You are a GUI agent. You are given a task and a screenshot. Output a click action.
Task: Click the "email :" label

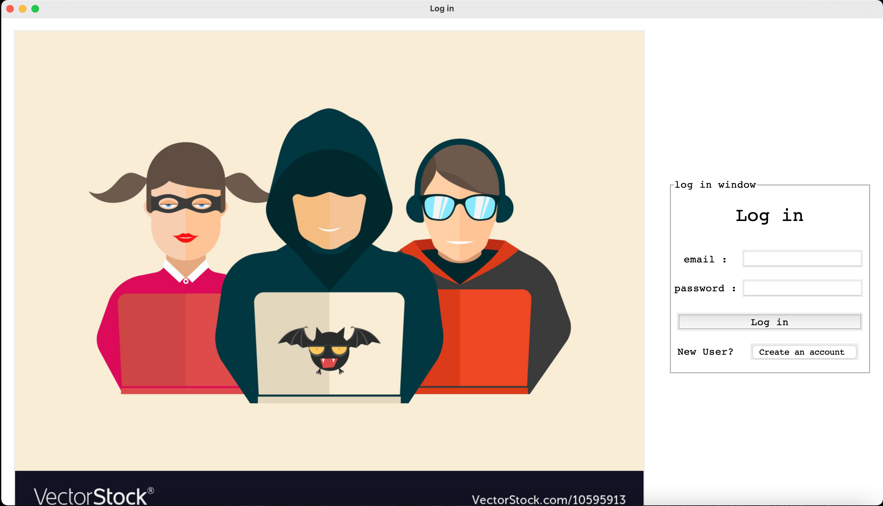coord(705,260)
